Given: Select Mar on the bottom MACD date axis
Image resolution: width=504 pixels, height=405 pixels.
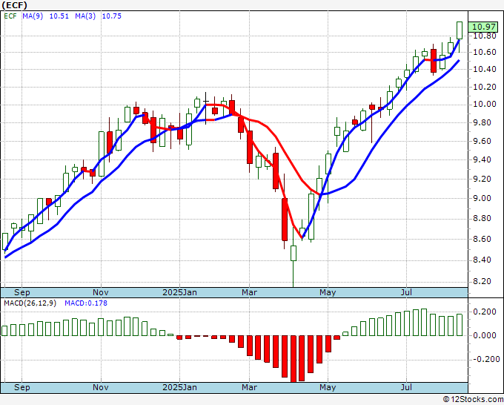Looking at the screenshot, I should pyautogui.click(x=250, y=387).
